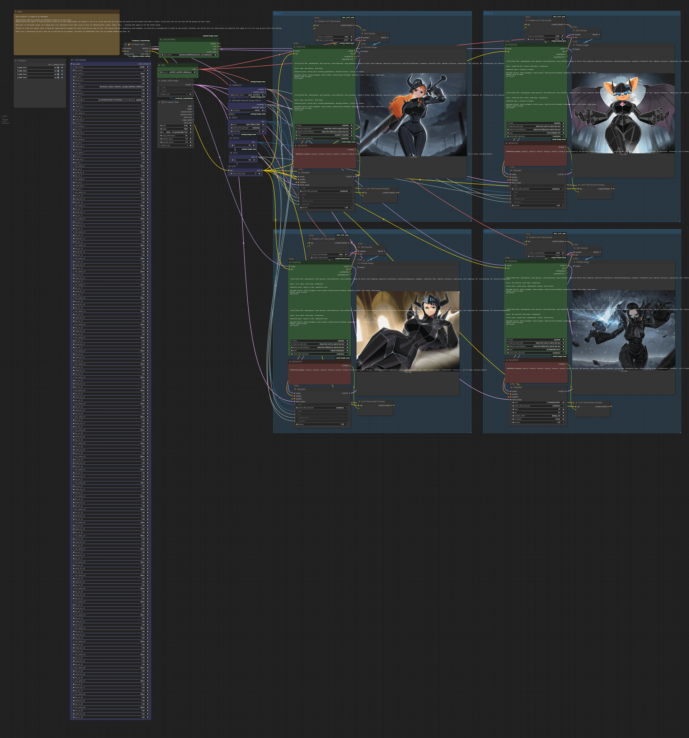The height and width of the screenshot is (738, 689).
Task: Collapse Test 1 NEGATIVE node
Action: click(296, 145)
